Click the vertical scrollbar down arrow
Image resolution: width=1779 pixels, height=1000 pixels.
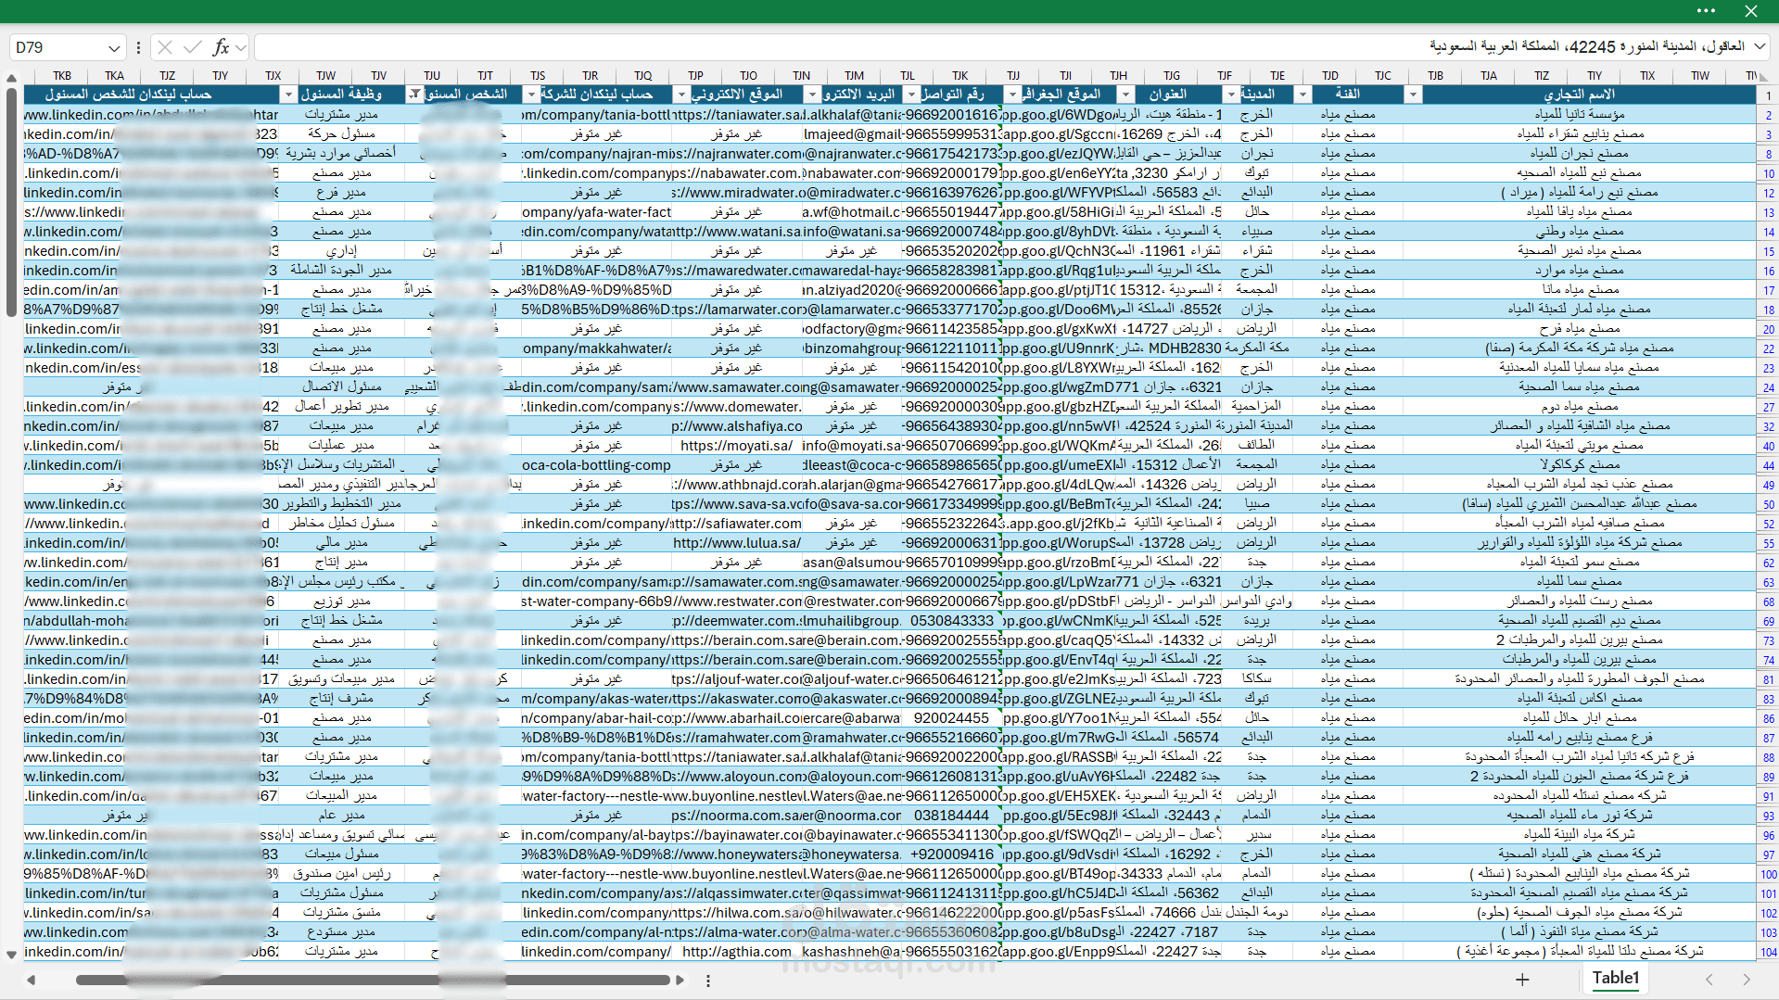[x=11, y=955]
